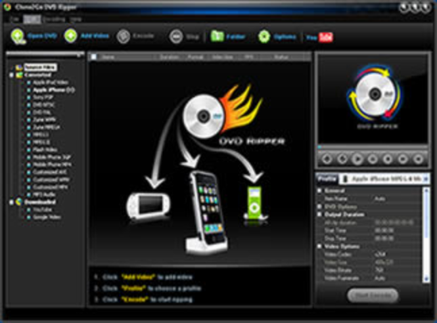Click the Start Encode button
437x323 pixels.
tap(373, 295)
